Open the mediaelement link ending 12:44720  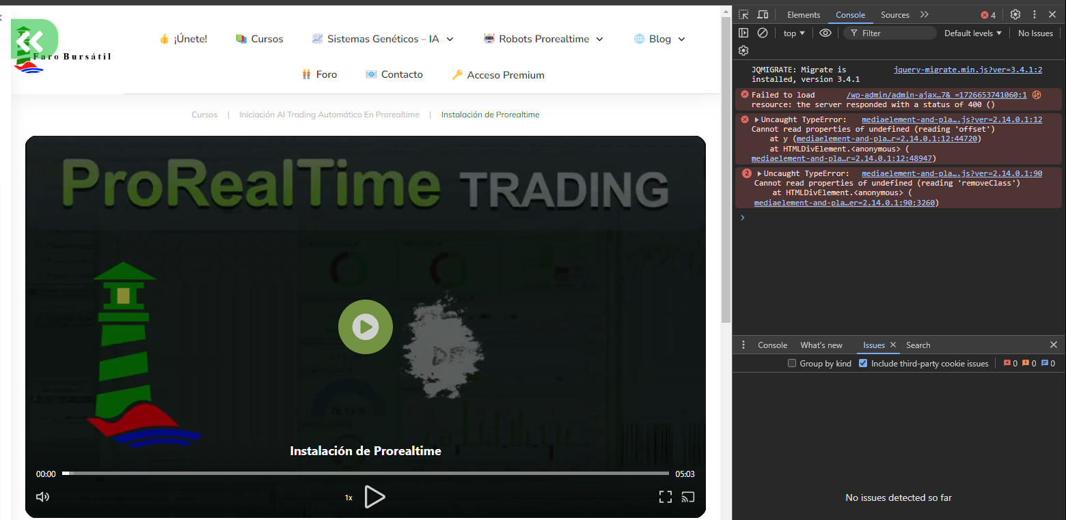click(x=888, y=139)
